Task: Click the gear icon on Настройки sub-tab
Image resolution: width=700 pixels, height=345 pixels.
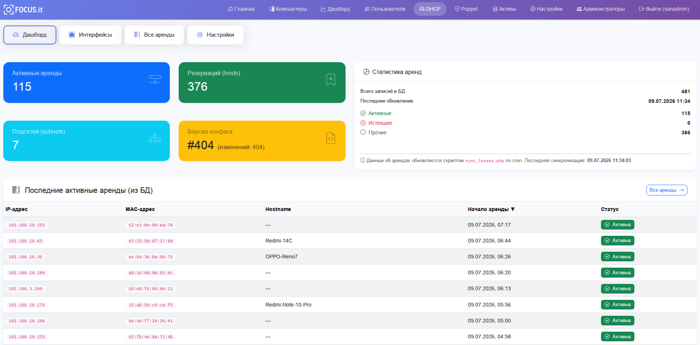Action: (x=200, y=35)
